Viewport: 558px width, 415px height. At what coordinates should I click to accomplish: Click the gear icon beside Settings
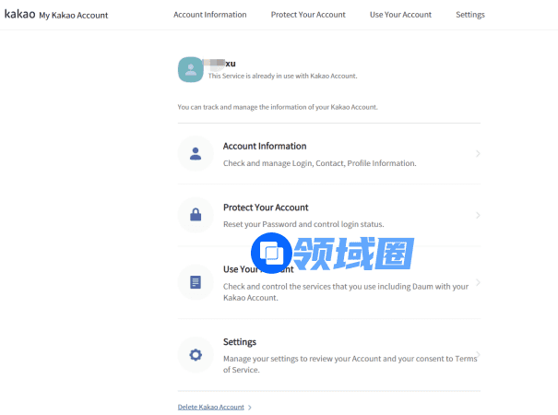pos(196,355)
